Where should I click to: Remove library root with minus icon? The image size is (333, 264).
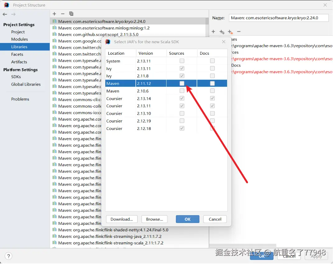(239, 32)
